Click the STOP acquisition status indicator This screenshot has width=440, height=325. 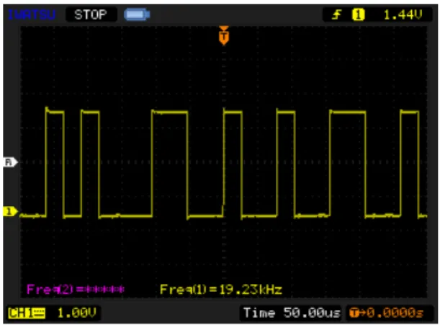(91, 14)
